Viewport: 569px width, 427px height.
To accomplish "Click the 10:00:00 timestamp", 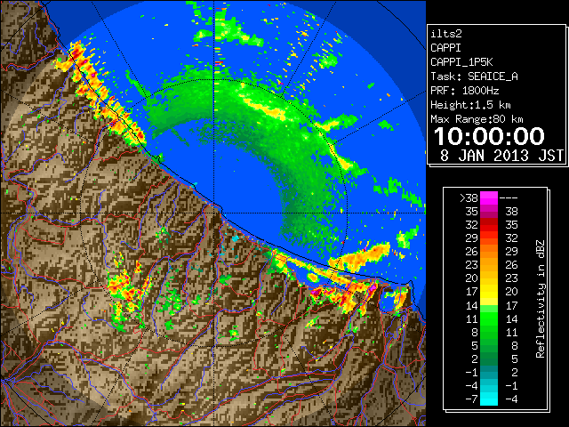I will (x=489, y=136).
